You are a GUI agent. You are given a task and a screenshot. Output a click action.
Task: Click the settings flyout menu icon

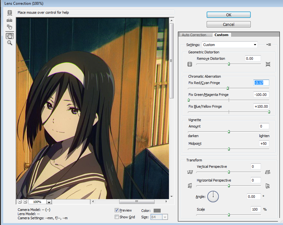click(x=269, y=45)
